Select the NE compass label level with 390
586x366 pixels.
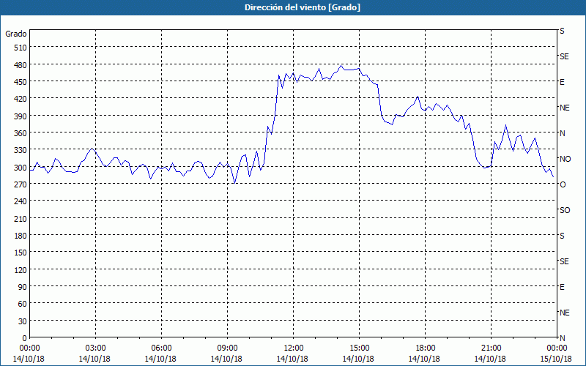(564, 108)
